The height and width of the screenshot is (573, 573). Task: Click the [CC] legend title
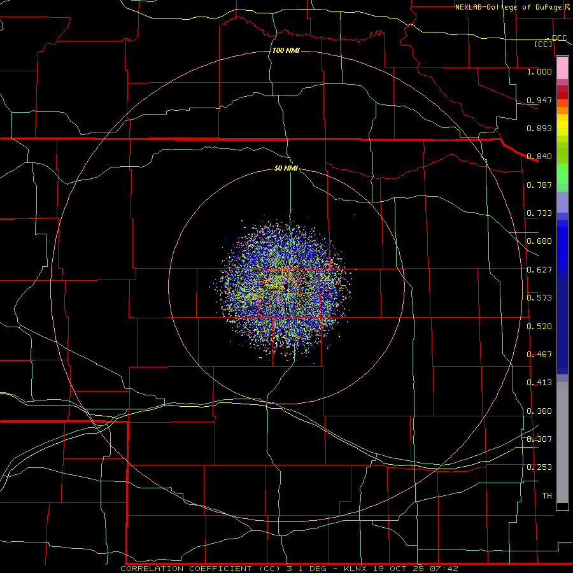coord(544,44)
